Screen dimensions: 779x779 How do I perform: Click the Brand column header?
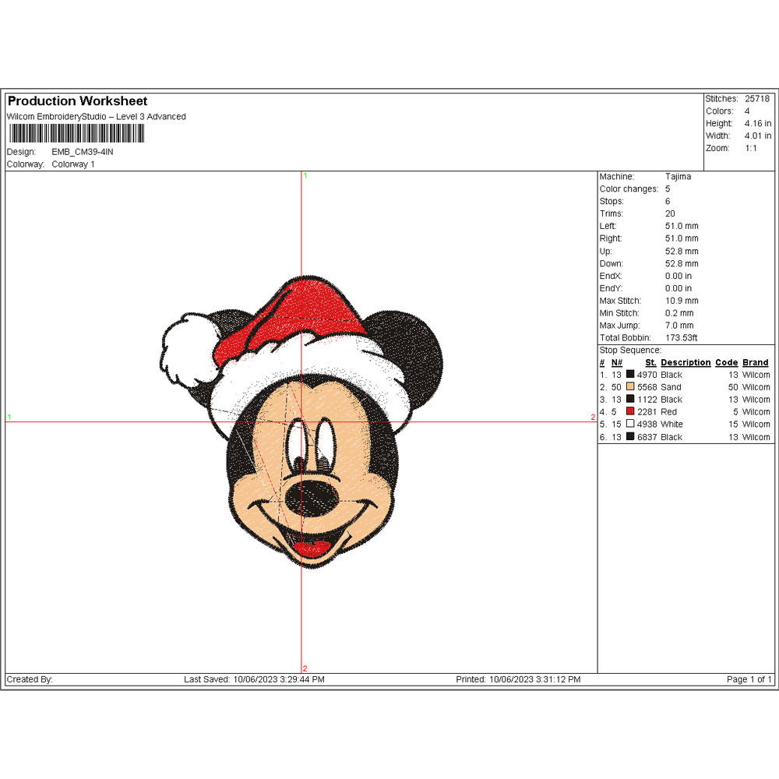pos(755,363)
